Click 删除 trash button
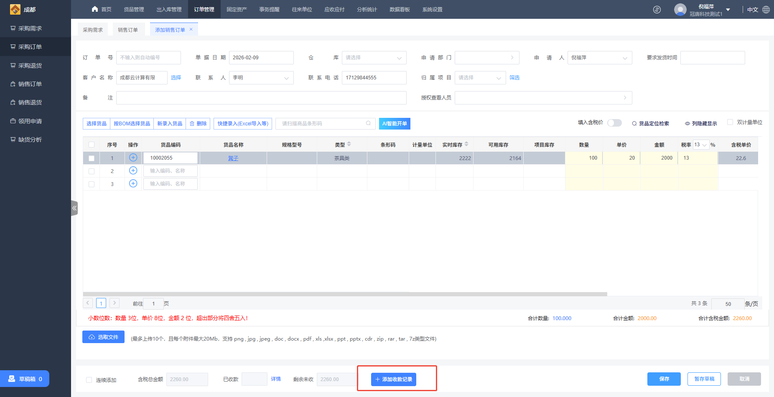774x397 pixels. pyautogui.click(x=198, y=123)
